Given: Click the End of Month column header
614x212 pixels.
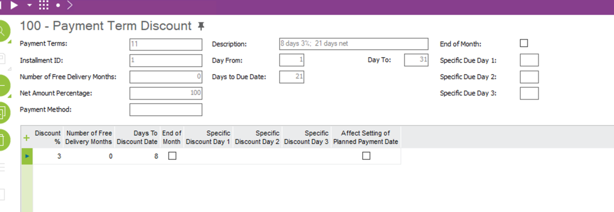Looking at the screenshot, I should point(172,137).
